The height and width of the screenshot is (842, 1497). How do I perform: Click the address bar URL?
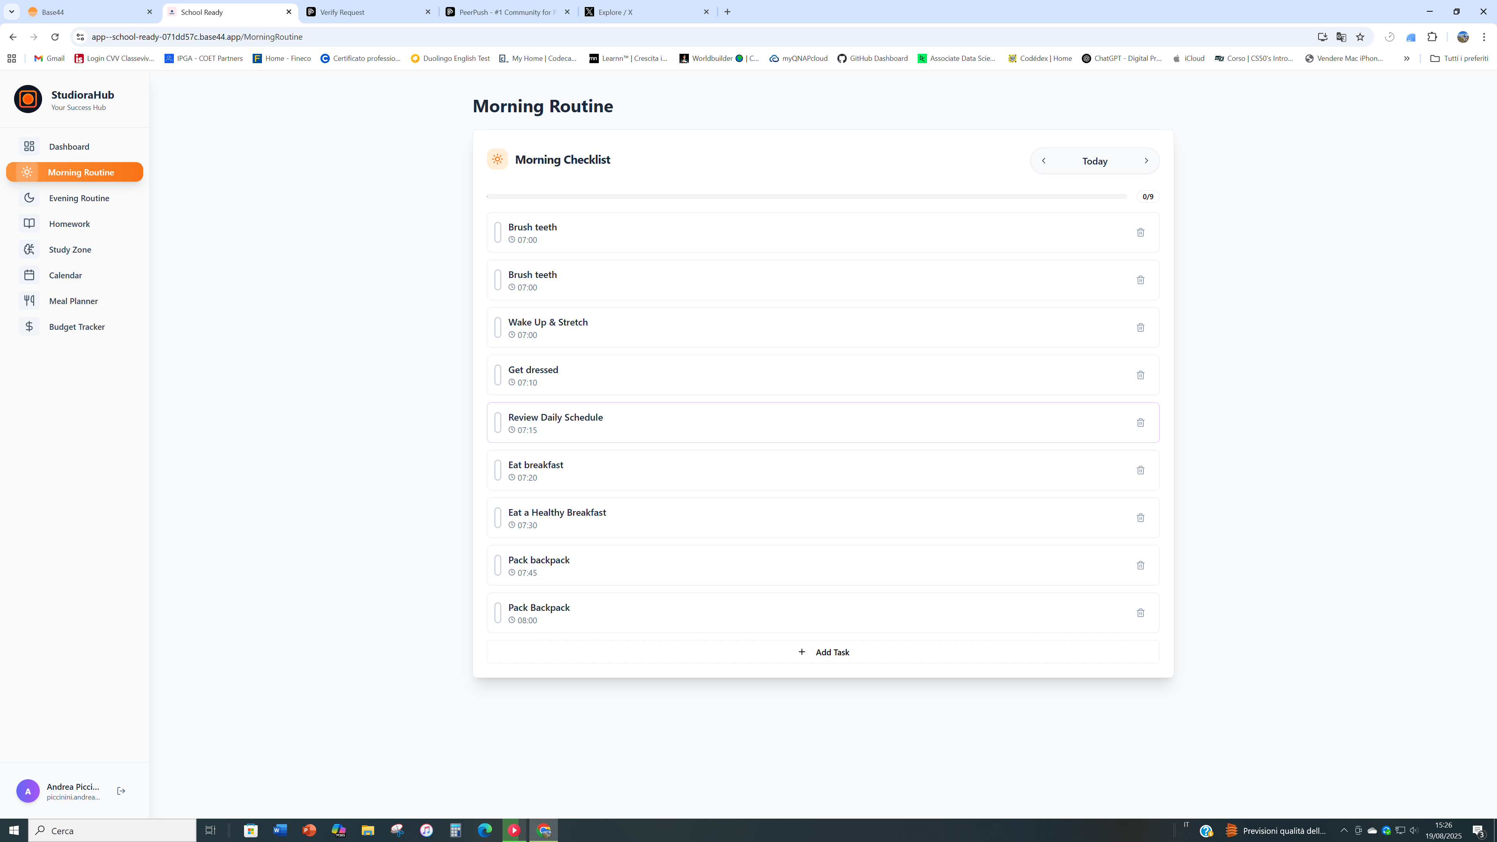click(x=197, y=37)
